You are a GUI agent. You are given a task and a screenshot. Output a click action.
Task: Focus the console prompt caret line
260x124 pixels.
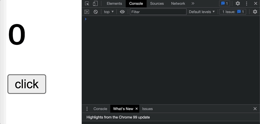click(x=171, y=19)
